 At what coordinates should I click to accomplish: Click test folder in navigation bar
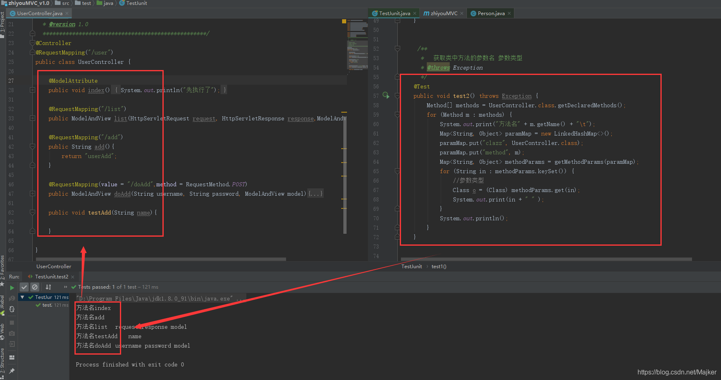(83, 3)
